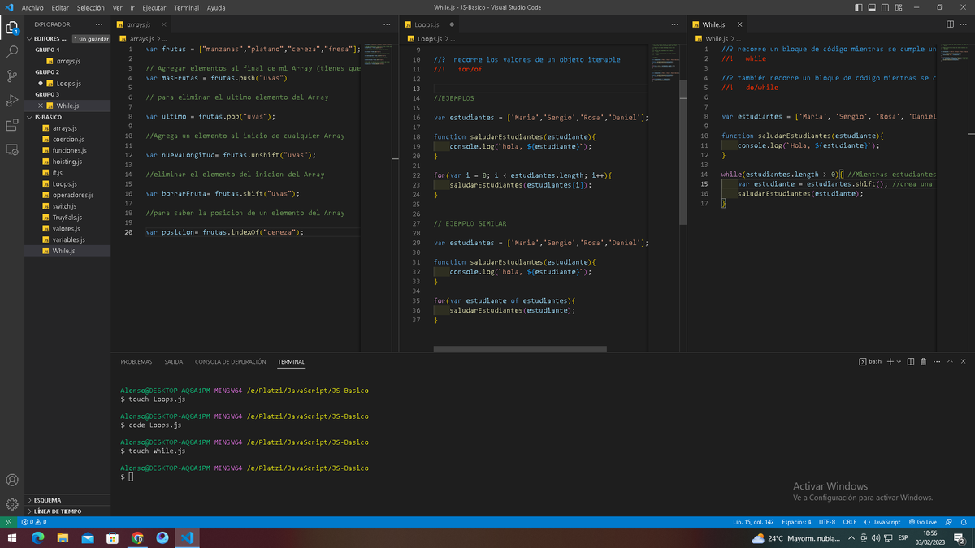
Task: Open the new terminal profile dropdown arrow
Action: [x=899, y=361]
